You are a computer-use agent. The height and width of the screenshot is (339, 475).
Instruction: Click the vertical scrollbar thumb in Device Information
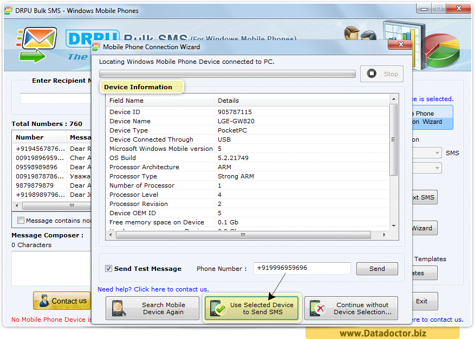[393, 139]
